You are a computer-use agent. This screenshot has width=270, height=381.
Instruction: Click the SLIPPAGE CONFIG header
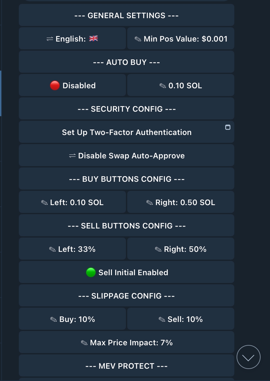[x=127, y=296]
